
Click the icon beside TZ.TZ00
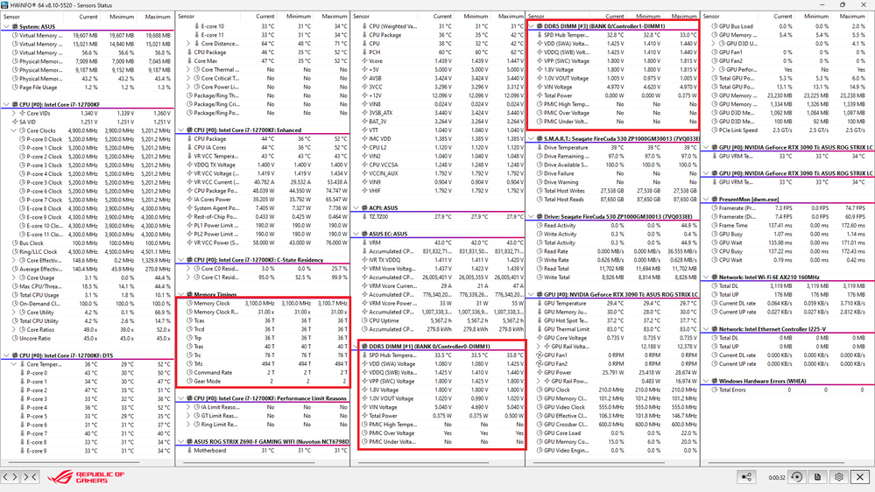[363, 216]
